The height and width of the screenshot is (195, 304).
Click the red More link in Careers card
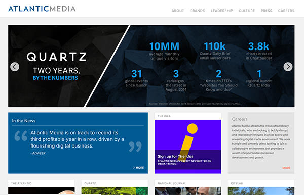click(286, 168)
